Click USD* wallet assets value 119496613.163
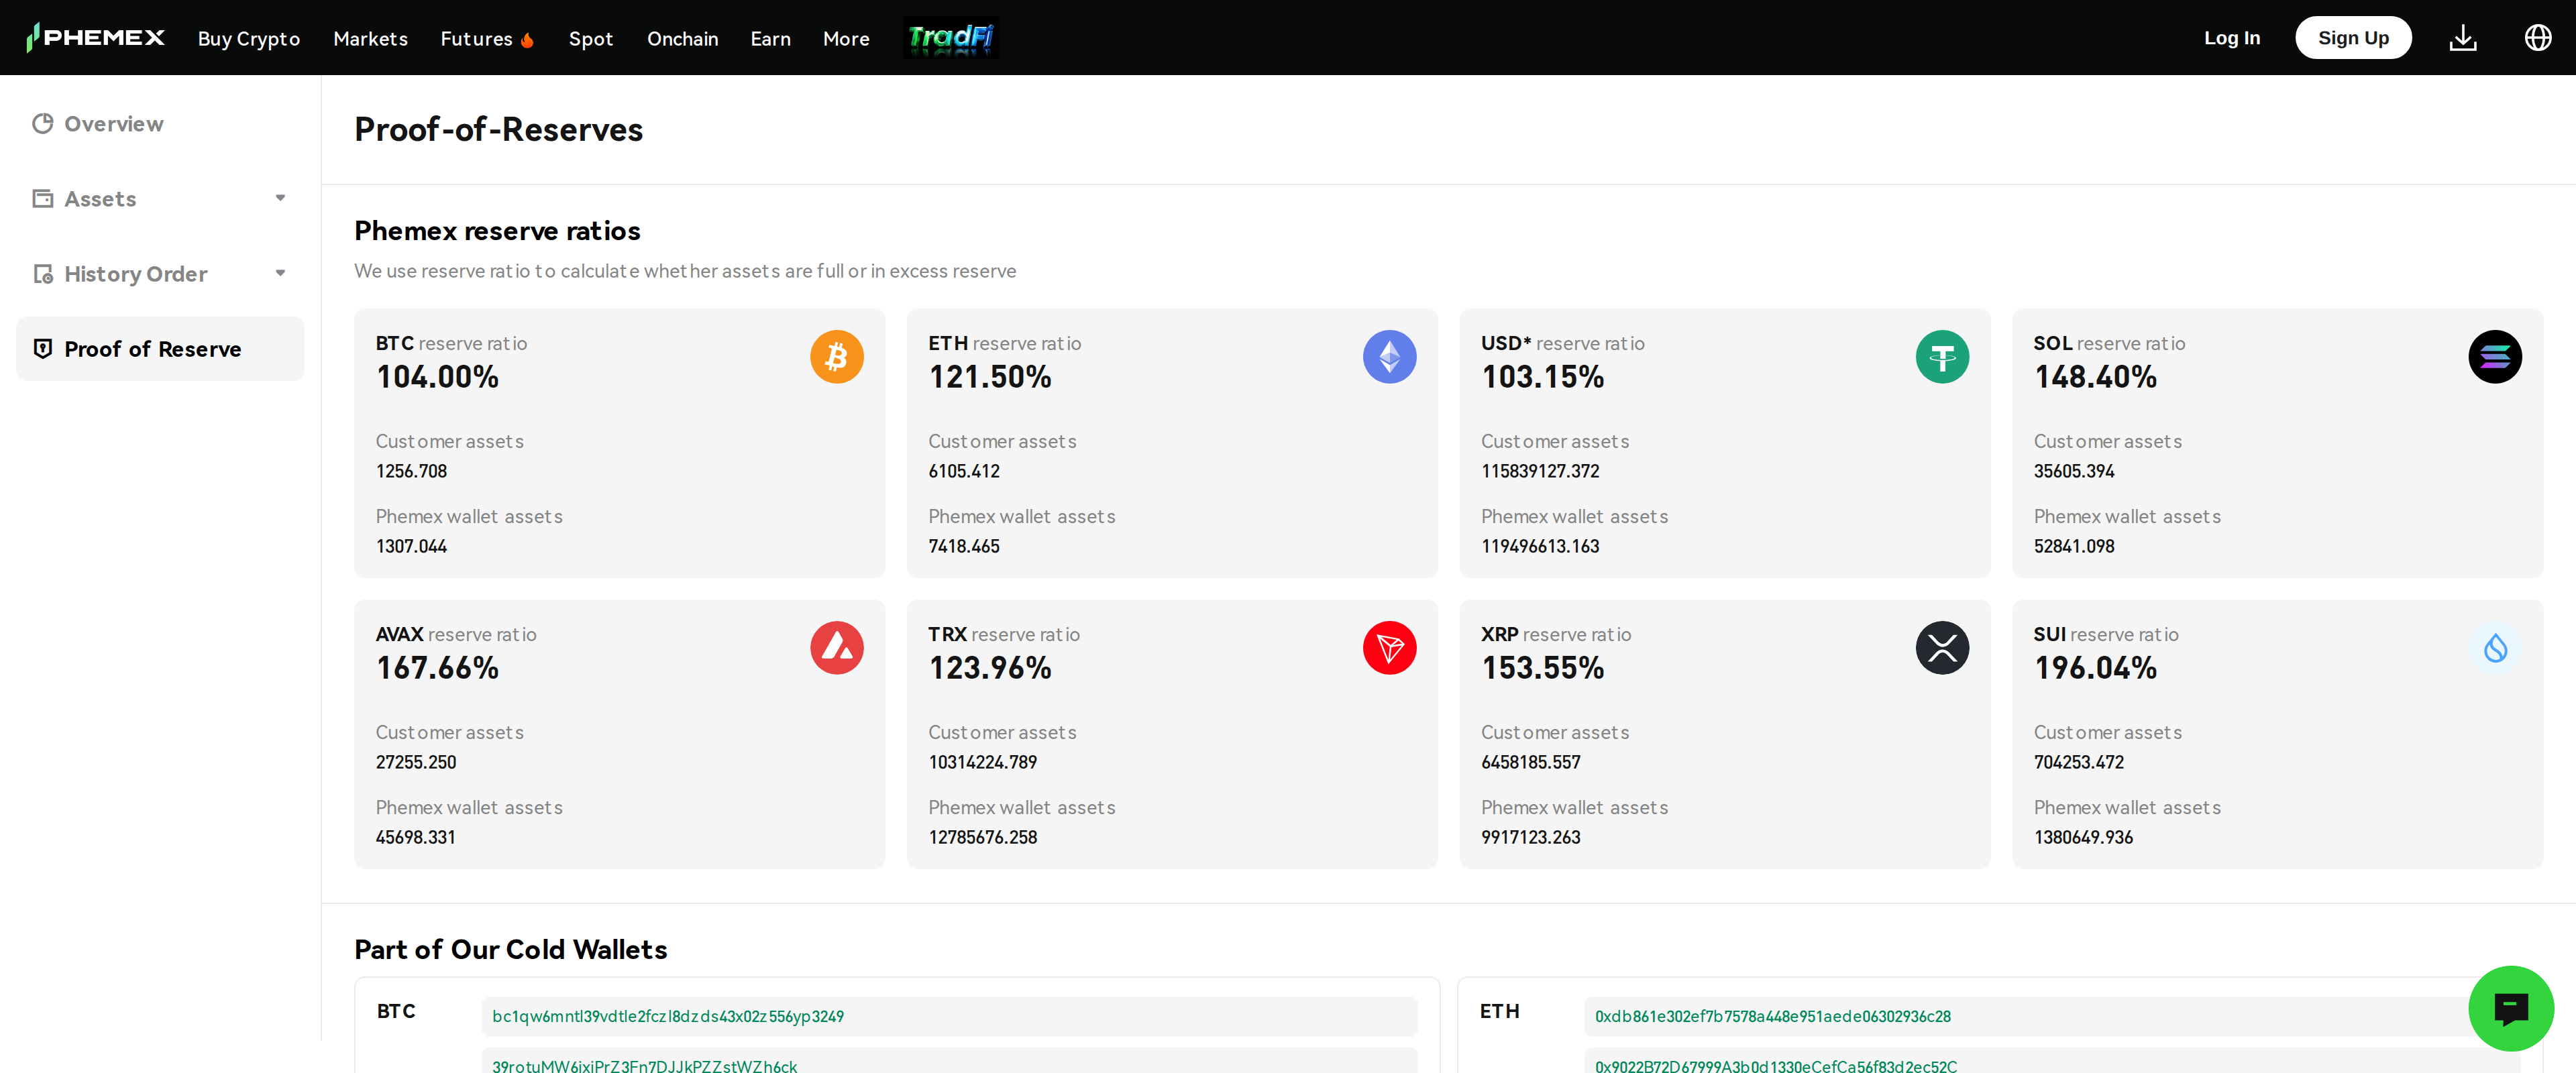 pos(1540,546)
